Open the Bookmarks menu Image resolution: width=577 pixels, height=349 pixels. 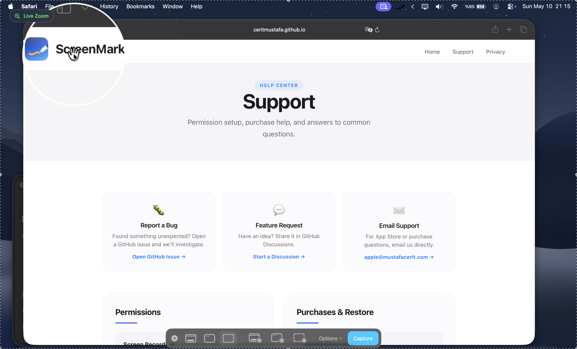141,6
